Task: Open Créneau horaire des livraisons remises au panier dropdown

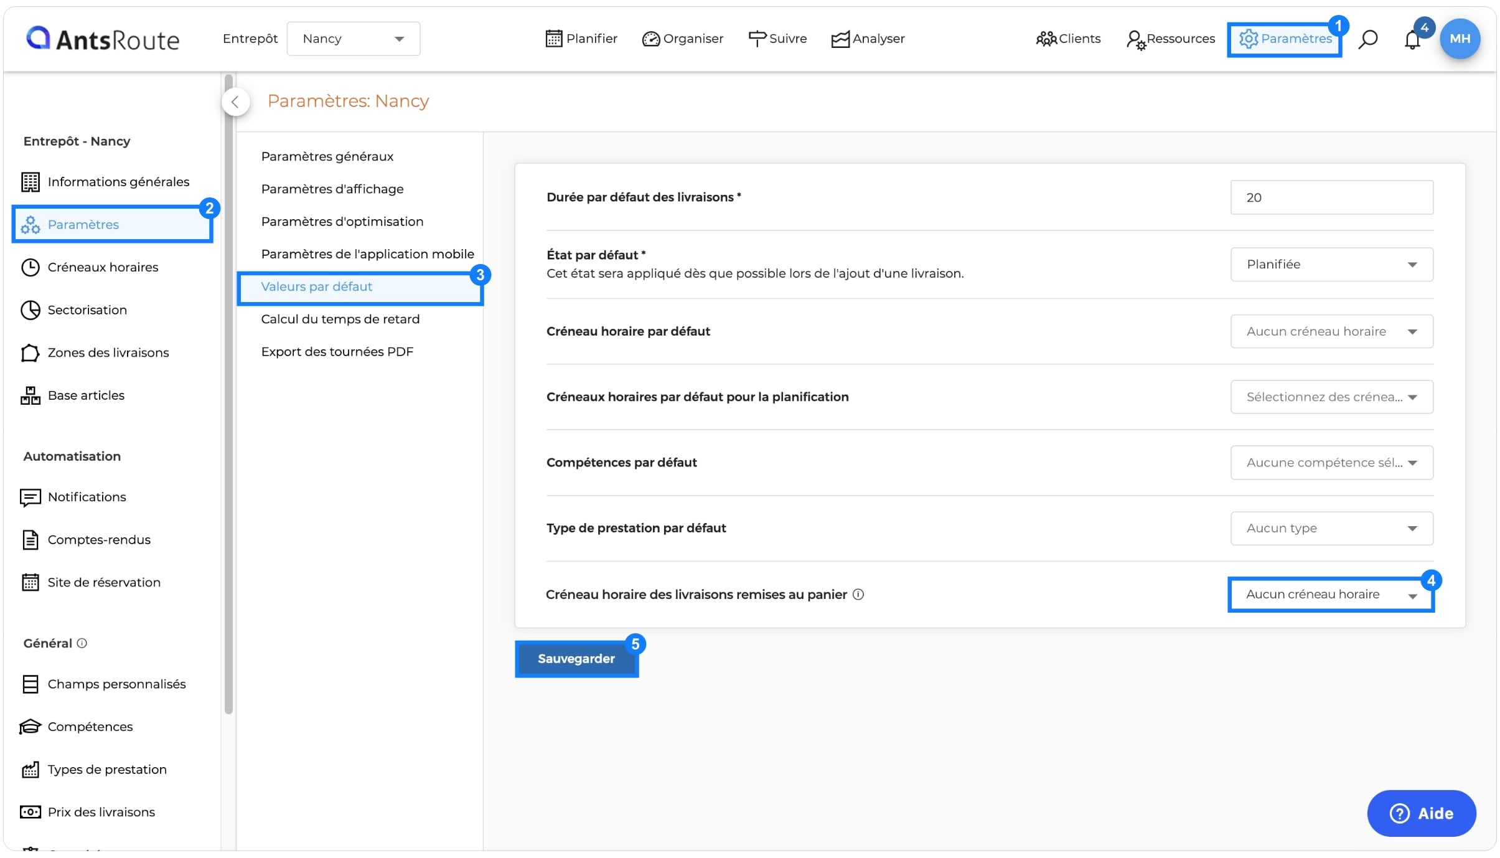Action: point(1331,595)
